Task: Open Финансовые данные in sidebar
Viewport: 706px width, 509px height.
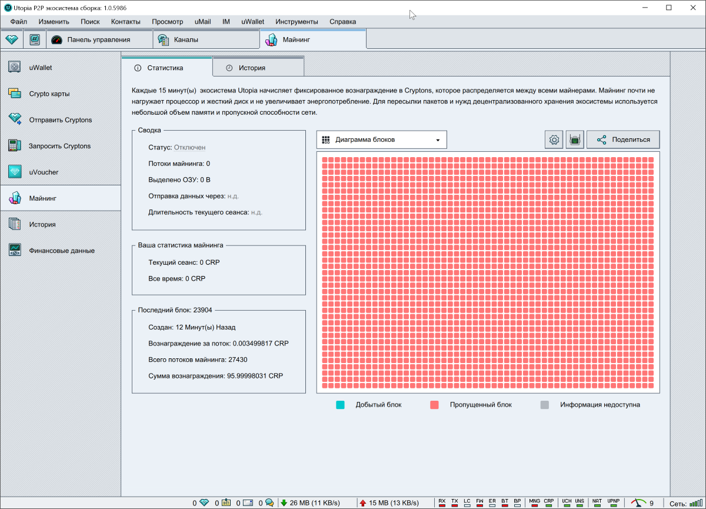Action: click(x=60, y=251)
